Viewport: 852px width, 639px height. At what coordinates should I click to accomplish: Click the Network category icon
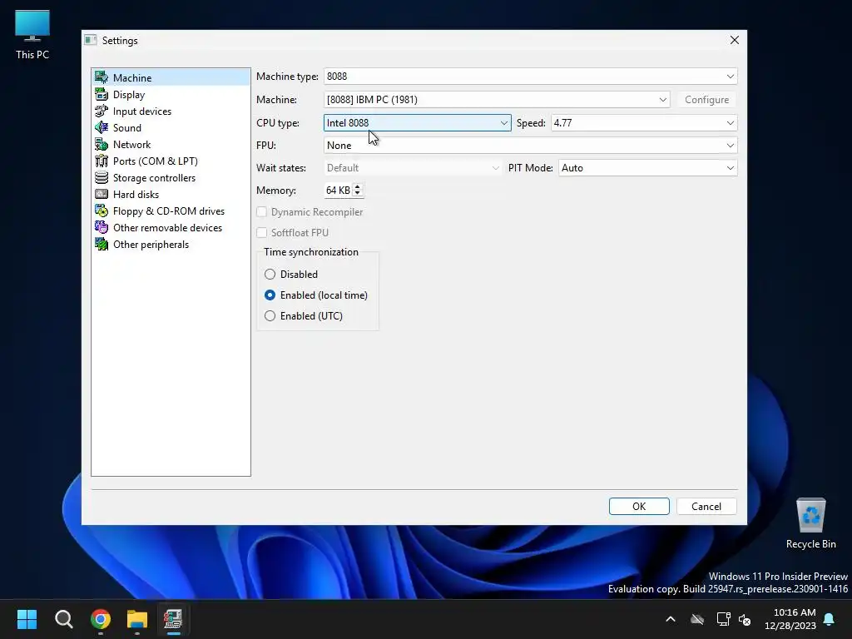click(x=101, y=144)
